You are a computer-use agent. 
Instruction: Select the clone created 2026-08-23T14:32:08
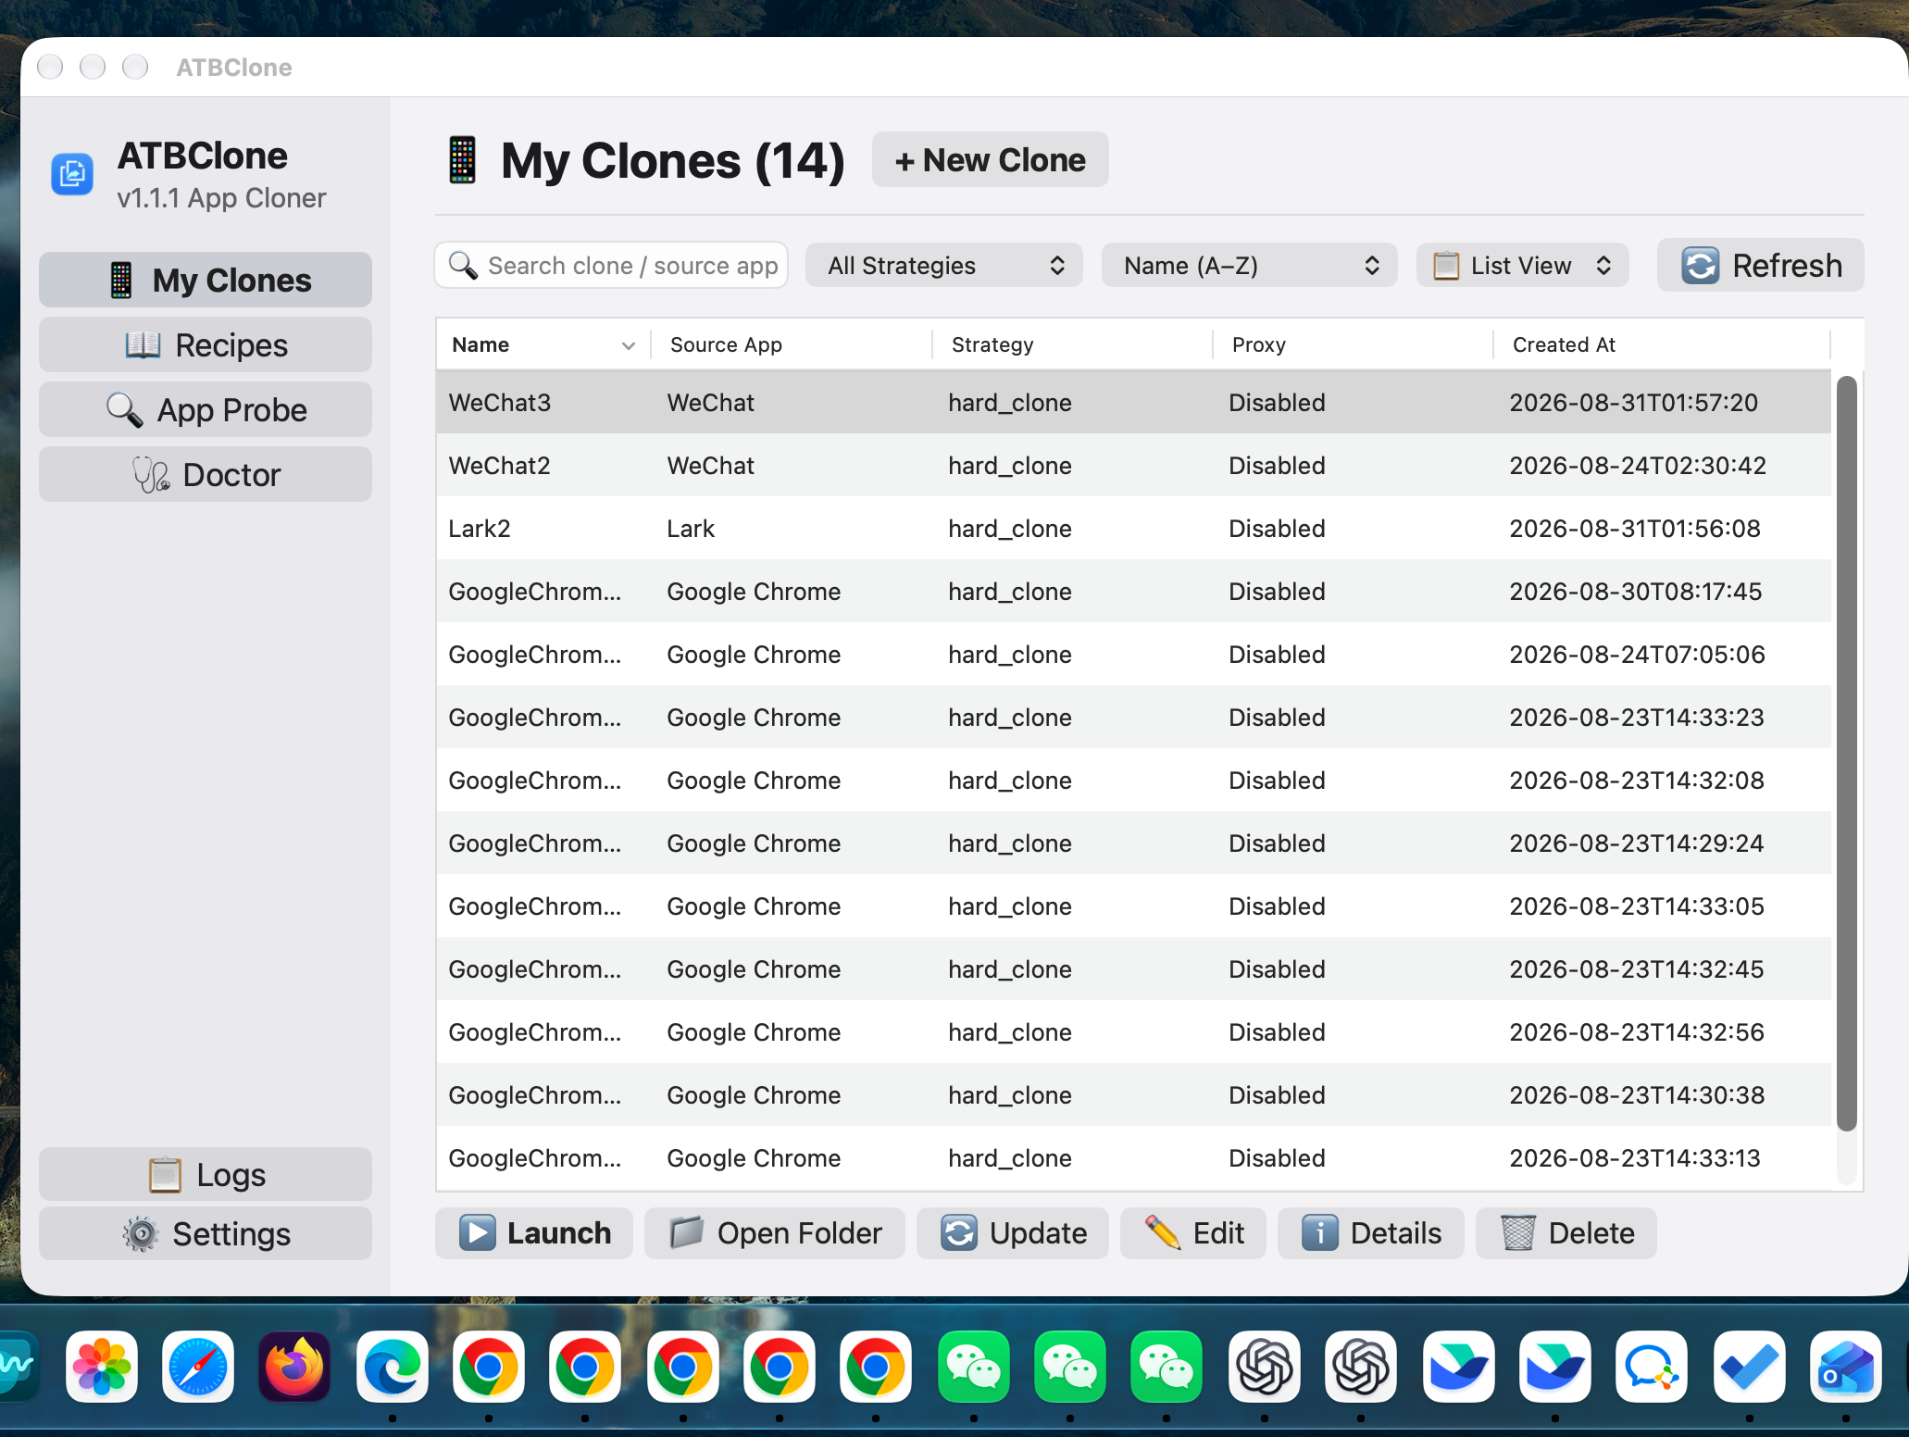(x=1133, y=780)
